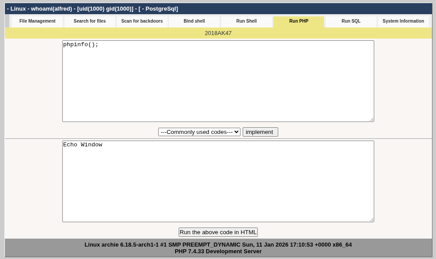Click the Linux archie kernel info line
436x259 pixels.
click(218, 244)
